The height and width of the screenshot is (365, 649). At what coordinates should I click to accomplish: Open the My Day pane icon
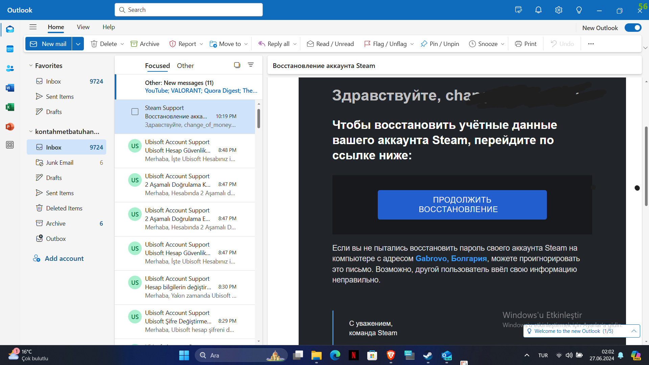coord(518,10)
